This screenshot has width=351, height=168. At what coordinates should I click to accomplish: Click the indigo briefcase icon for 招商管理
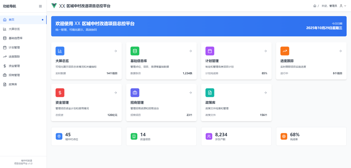tap(135, 93)
